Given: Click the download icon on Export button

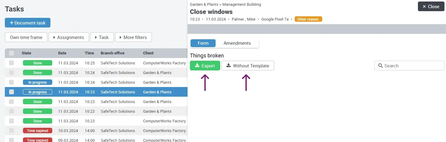Looking at the screenshot, I should pyautogui.click(x=197, y=66).
